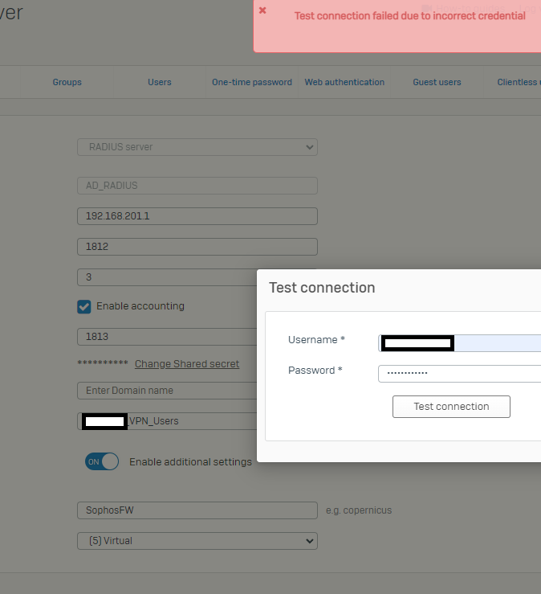Edit the VPN_Users group name field
Screen dimensions: 541x594
click(167, 421)
